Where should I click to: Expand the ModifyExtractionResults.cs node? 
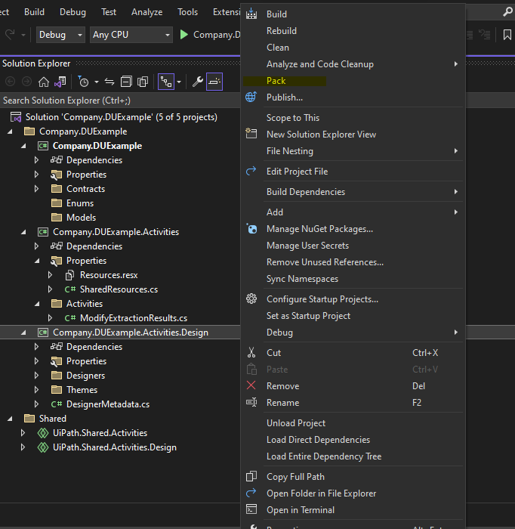tap(50, 318)
